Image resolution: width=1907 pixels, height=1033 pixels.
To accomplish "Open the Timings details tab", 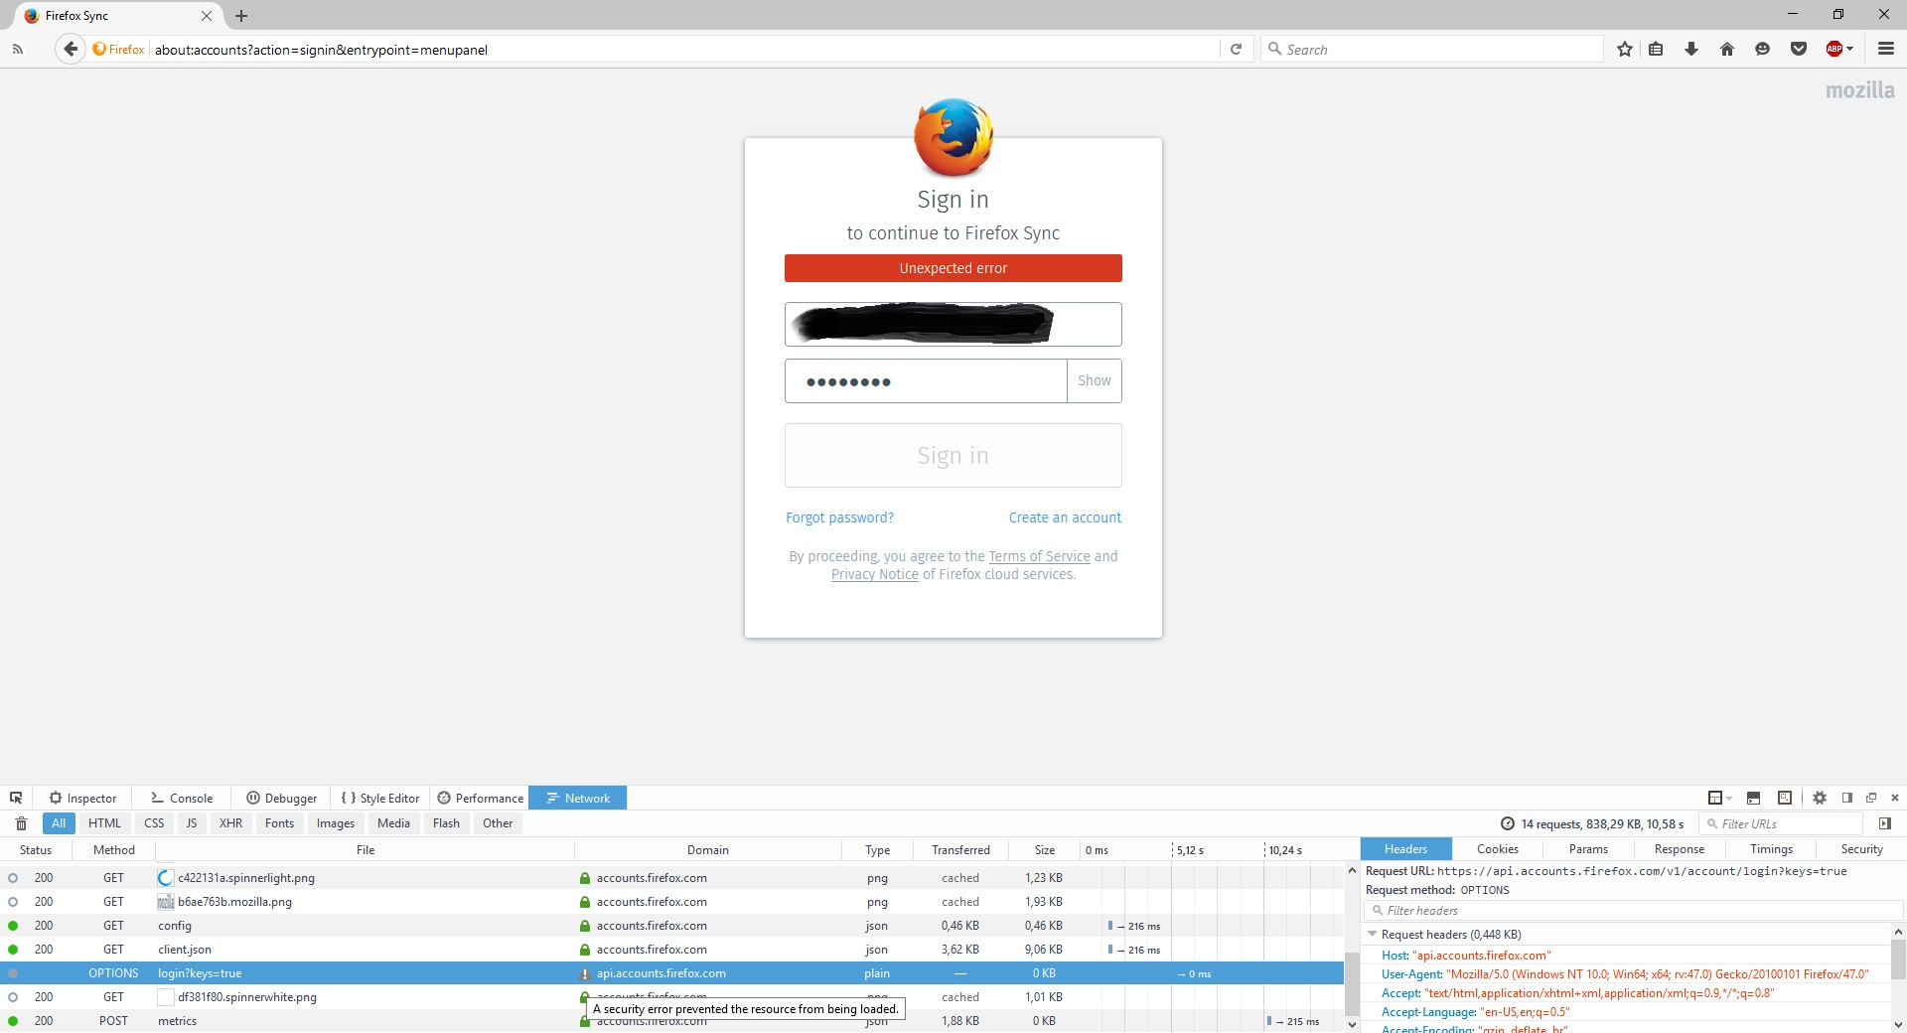I will [1771, 849].
